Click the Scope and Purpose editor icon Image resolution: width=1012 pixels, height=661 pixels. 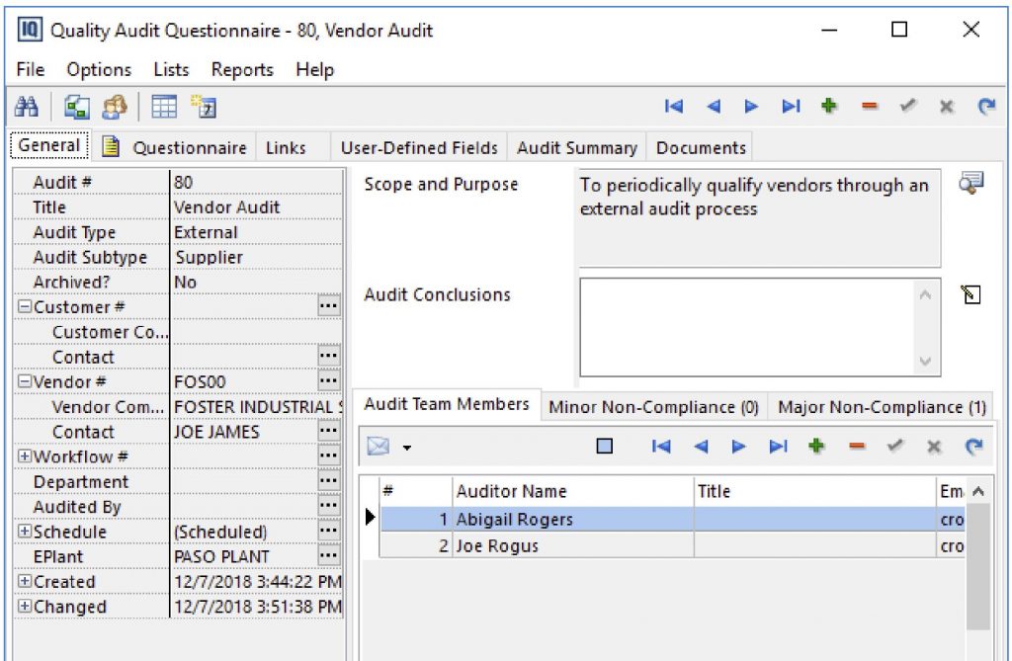click(970, 183)
